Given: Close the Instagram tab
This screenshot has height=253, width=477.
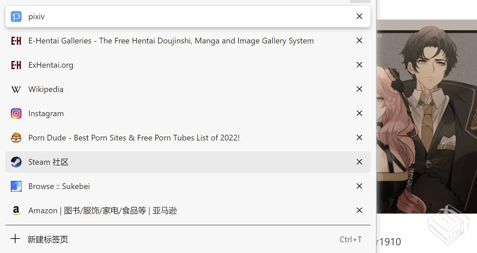Looking at the screenshot, I should (x=359, y=114).
